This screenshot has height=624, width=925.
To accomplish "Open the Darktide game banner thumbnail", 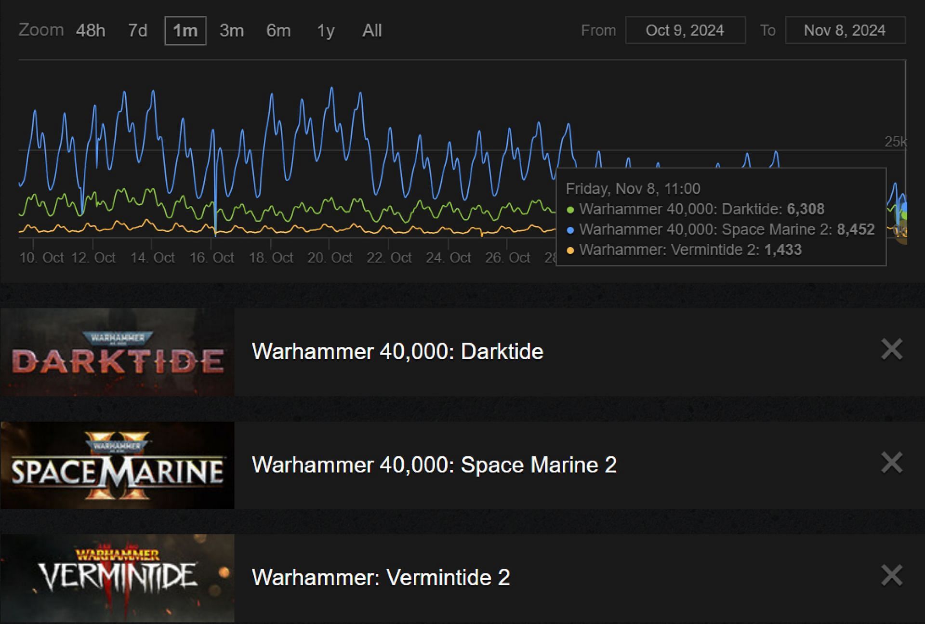I will [117, 352].
